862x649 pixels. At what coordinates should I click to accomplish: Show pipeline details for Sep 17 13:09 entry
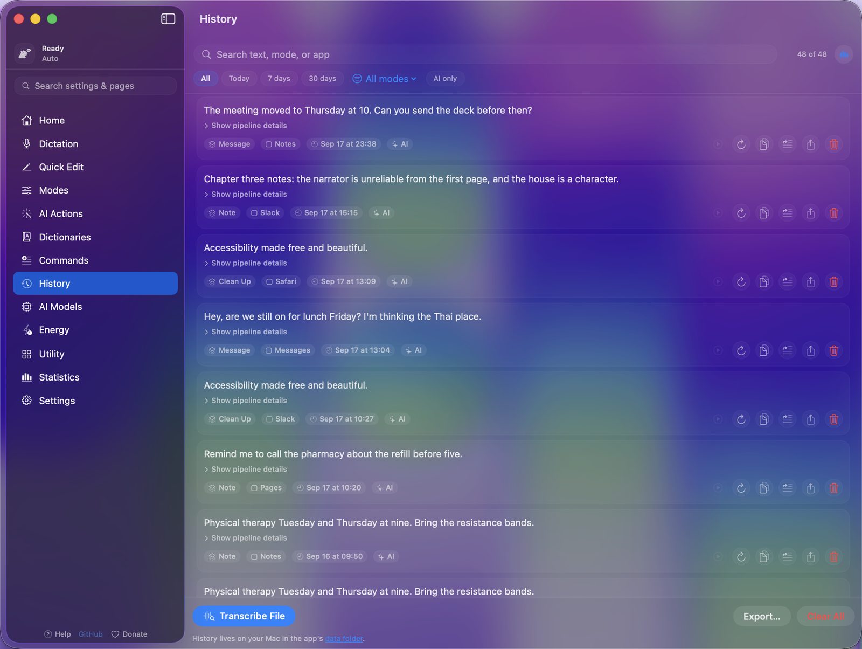click(245, 263)
